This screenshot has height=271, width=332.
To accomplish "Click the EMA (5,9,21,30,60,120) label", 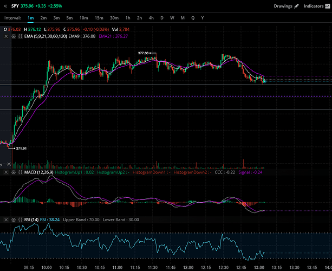I will tap(45, 36).
